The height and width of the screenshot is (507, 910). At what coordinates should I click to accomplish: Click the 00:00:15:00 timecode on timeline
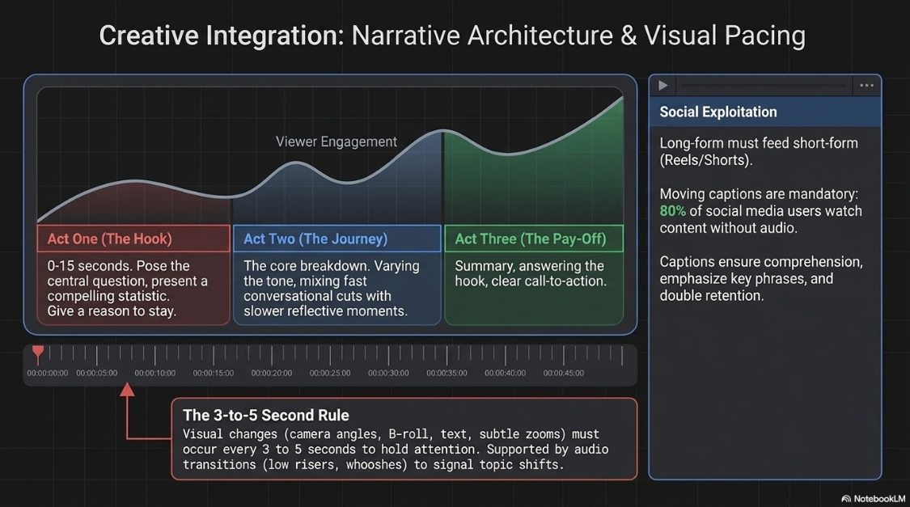click(x=214, y=373)
